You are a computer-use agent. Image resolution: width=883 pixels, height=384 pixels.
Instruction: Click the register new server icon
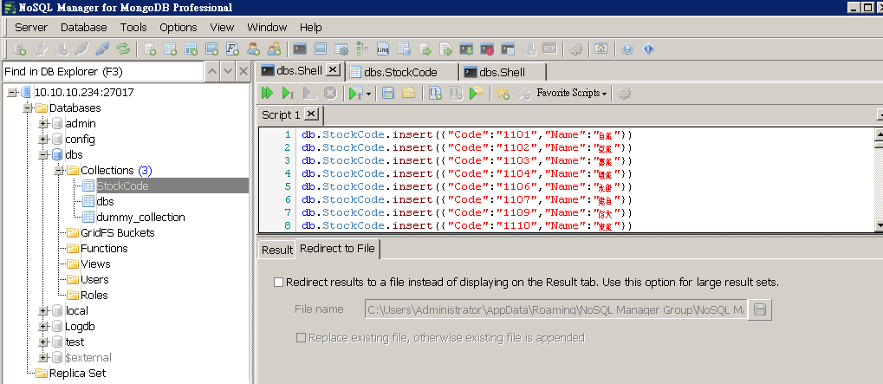point(20,49)
